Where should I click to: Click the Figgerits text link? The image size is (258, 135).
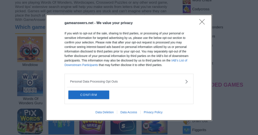click(x=199, y=130)
